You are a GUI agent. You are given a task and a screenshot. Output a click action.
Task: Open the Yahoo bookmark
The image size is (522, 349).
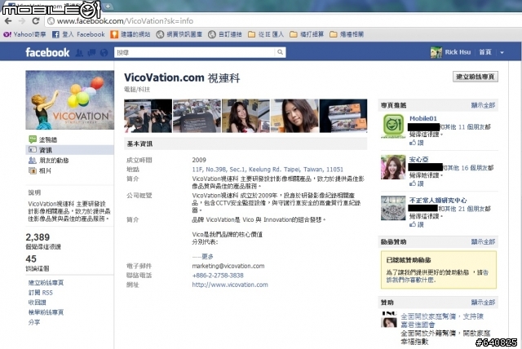(x=24, y=34)
